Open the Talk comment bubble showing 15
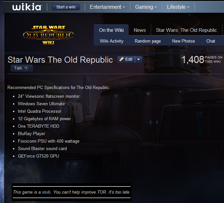This screenshot has height=203, width=224. [x=26, y=68]
